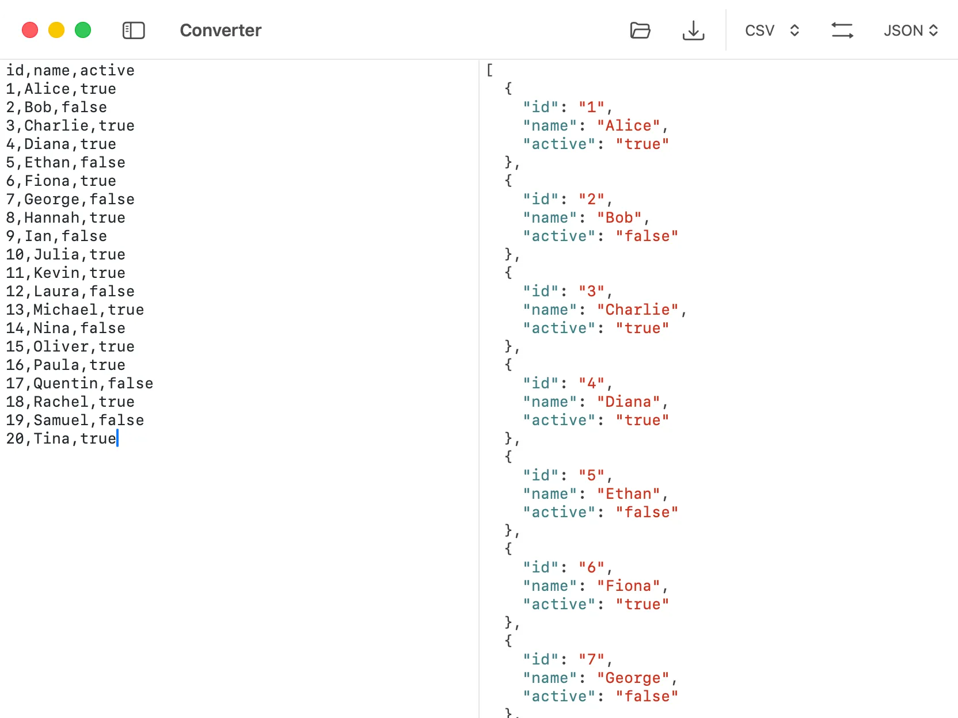Screen dimensions: 958x718
Task: Click the JSON line "id": "6"
Action: tap(568, 567)
